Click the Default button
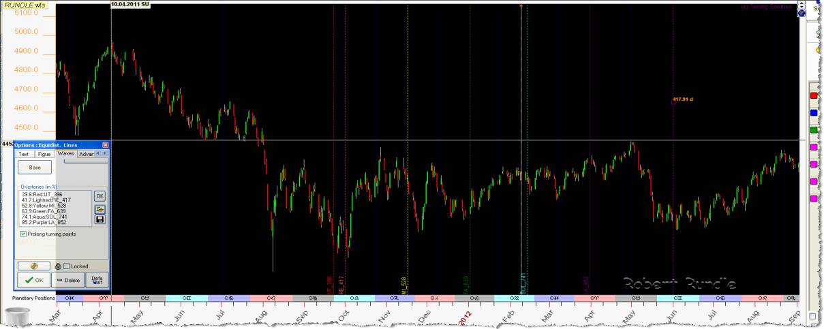The height and width of the screenshot is (329, 824). 97,280
